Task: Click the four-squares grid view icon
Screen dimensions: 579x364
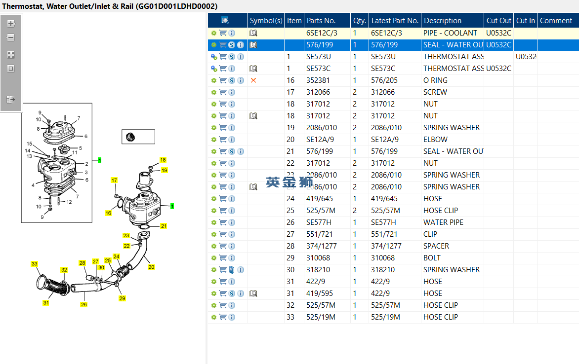Action: (x=11, y=55)
